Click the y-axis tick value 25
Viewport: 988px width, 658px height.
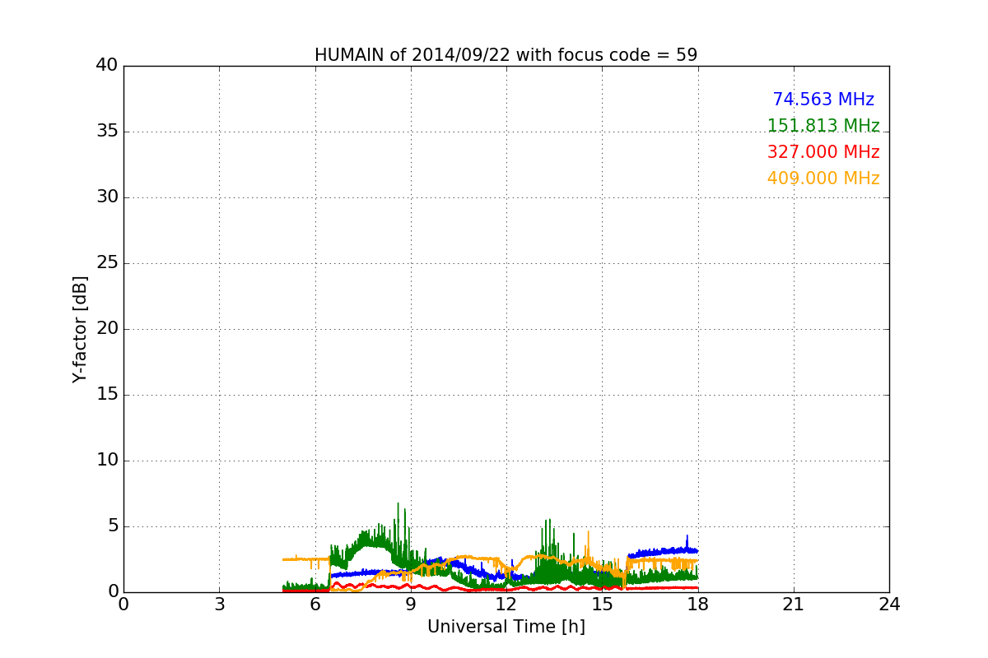107,263
